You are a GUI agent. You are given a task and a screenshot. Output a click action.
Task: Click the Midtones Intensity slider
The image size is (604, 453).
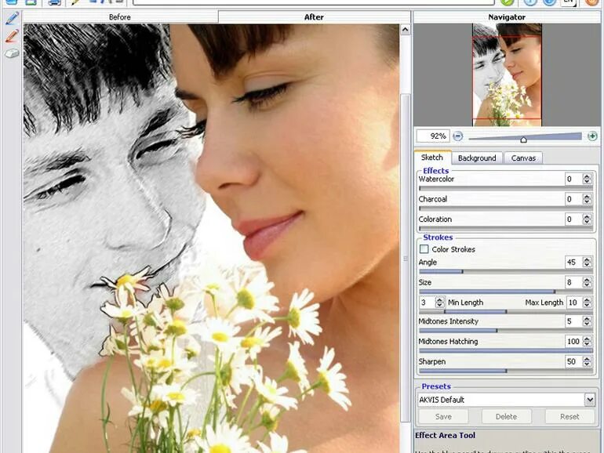[506, 330]
